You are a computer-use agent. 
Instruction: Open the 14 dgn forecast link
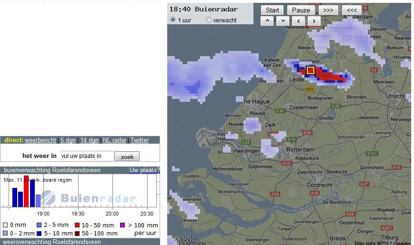pos(89,140)
